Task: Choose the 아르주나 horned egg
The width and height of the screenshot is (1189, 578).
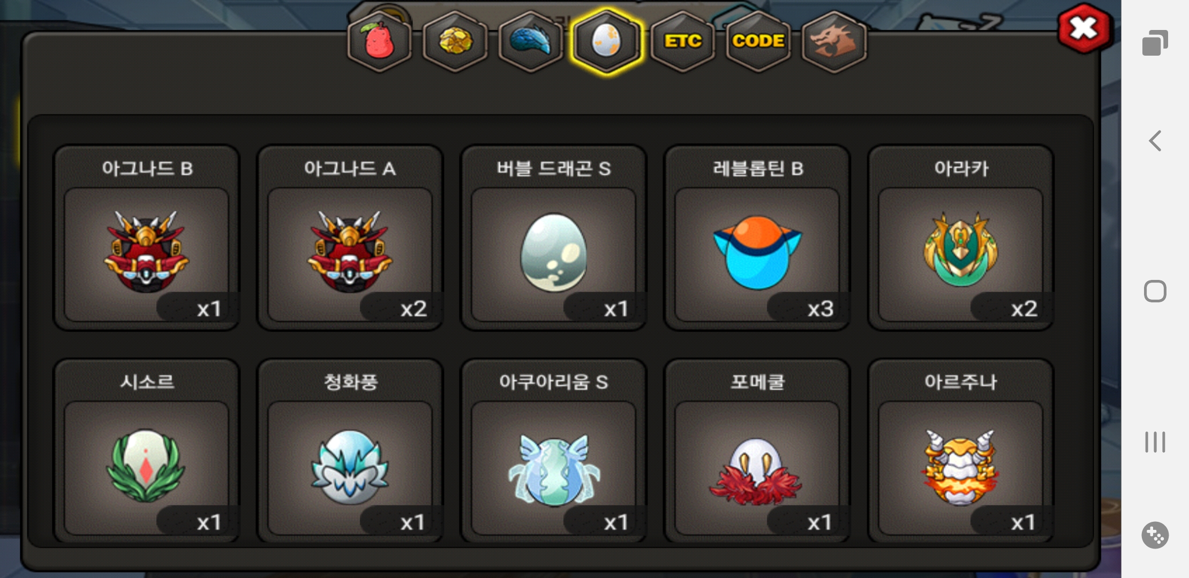Action: [960, 451]
